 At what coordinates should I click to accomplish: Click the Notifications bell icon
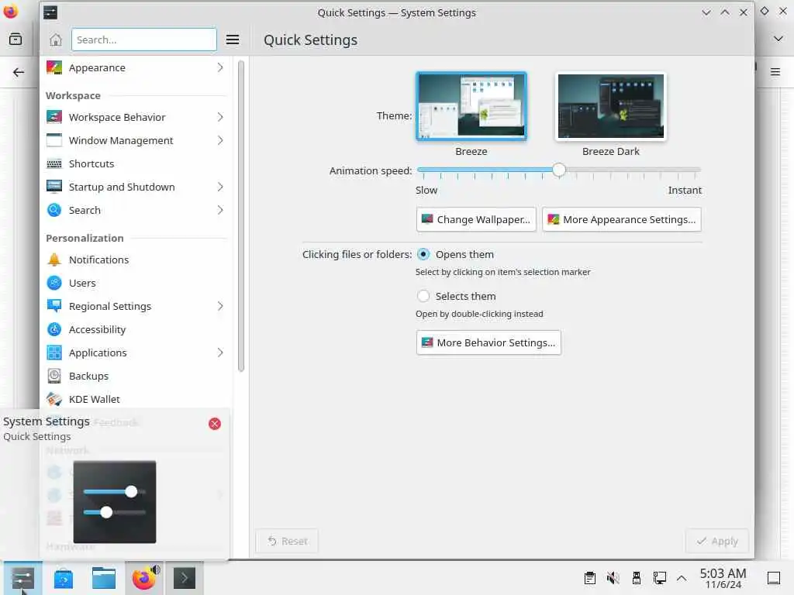[54, 260]
